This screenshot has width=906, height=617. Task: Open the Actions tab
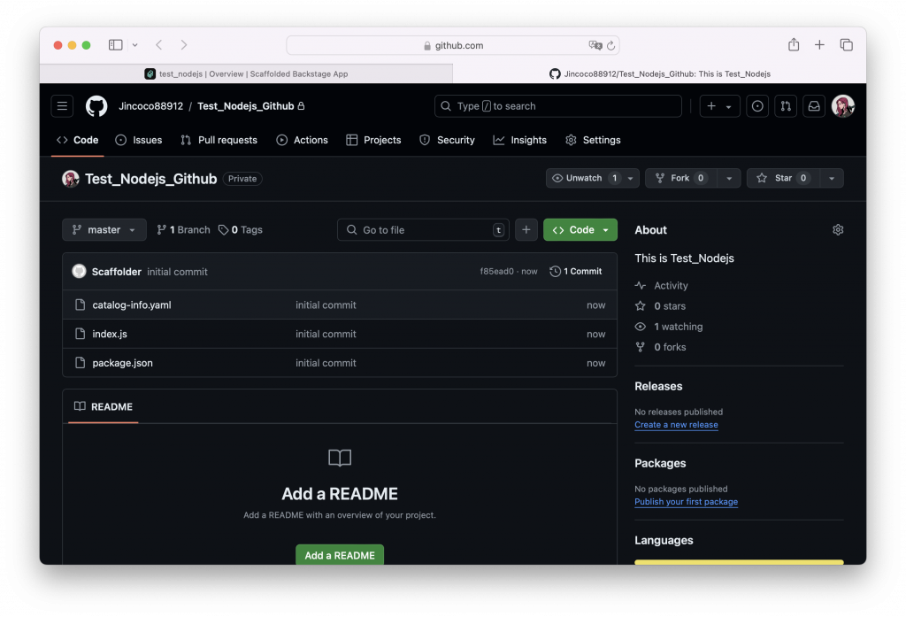click(303, 140)
